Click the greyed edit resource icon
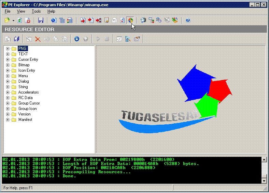269x193 pixels. [29, 39]
